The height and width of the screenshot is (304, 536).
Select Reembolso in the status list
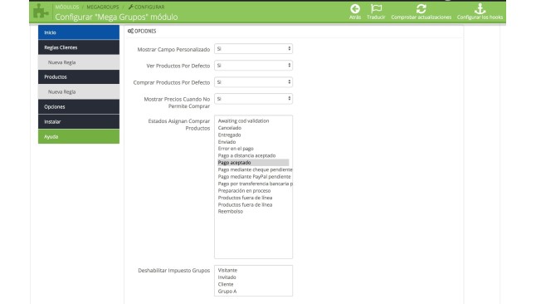[x=231, y=212]
